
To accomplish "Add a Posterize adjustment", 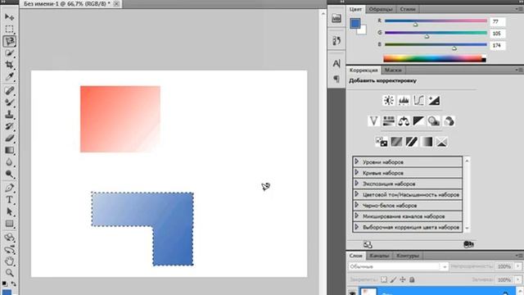I will (396, 142).
